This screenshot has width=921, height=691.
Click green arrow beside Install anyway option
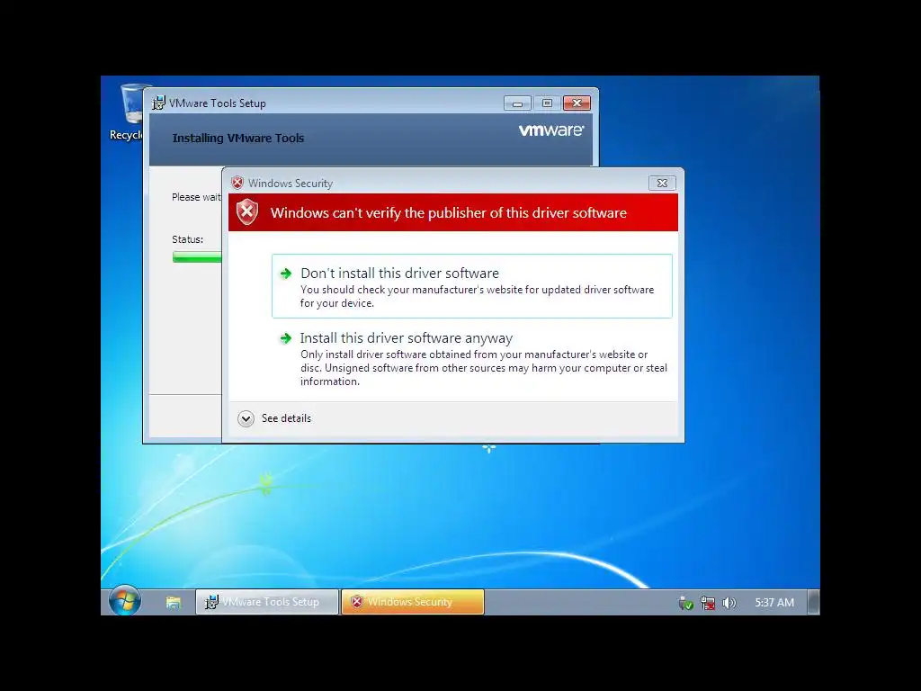286,338
